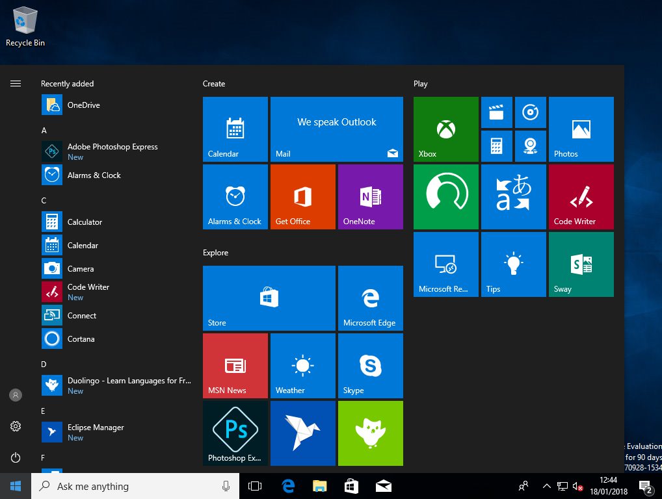Image resolution: width=662 pixels, height=499 pixels.
Task: Open the Mail icon on the taskbar
Action: tap(384, 486)
